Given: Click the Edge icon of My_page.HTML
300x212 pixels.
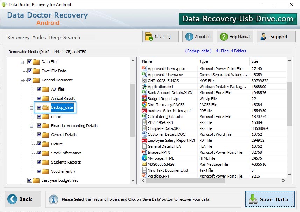Looking at the screenshot, I should [x=144, y=158].
